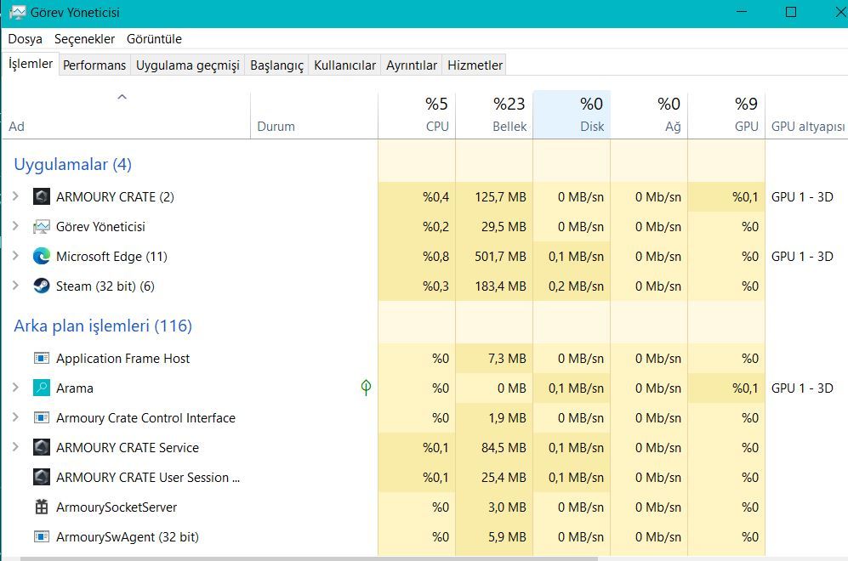This screenshot has width=848, height=561.
Task: Expand the Steam (32 bit) process group
Action: click(x=15, y=286)
